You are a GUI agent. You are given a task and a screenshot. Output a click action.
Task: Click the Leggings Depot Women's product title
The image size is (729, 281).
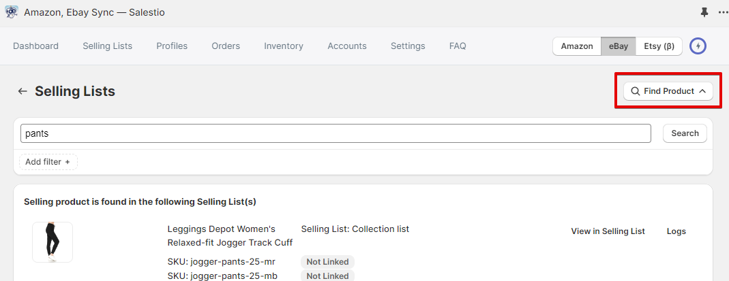point(230,236)
